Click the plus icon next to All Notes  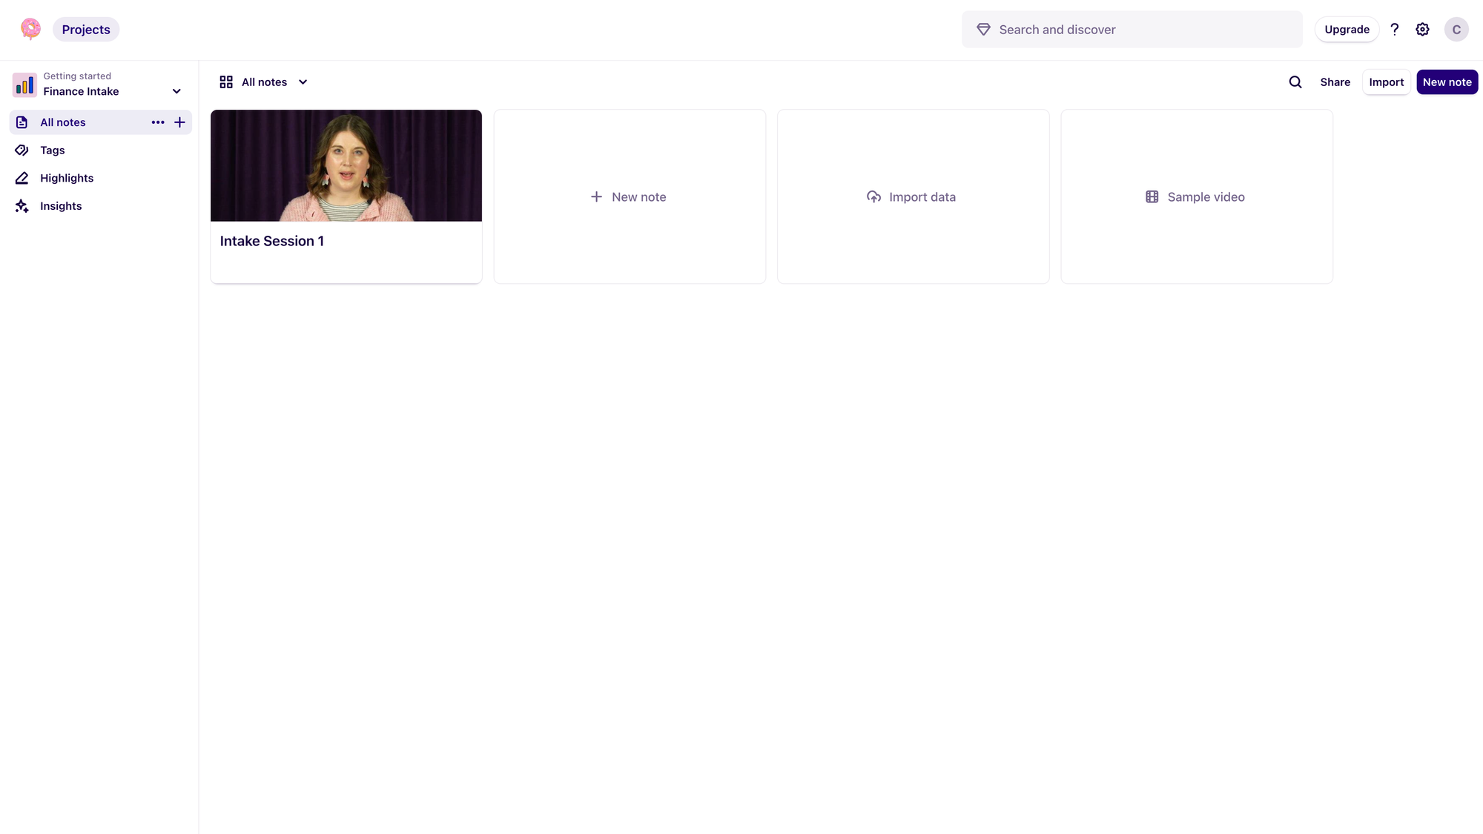click(x=179, y=122)
